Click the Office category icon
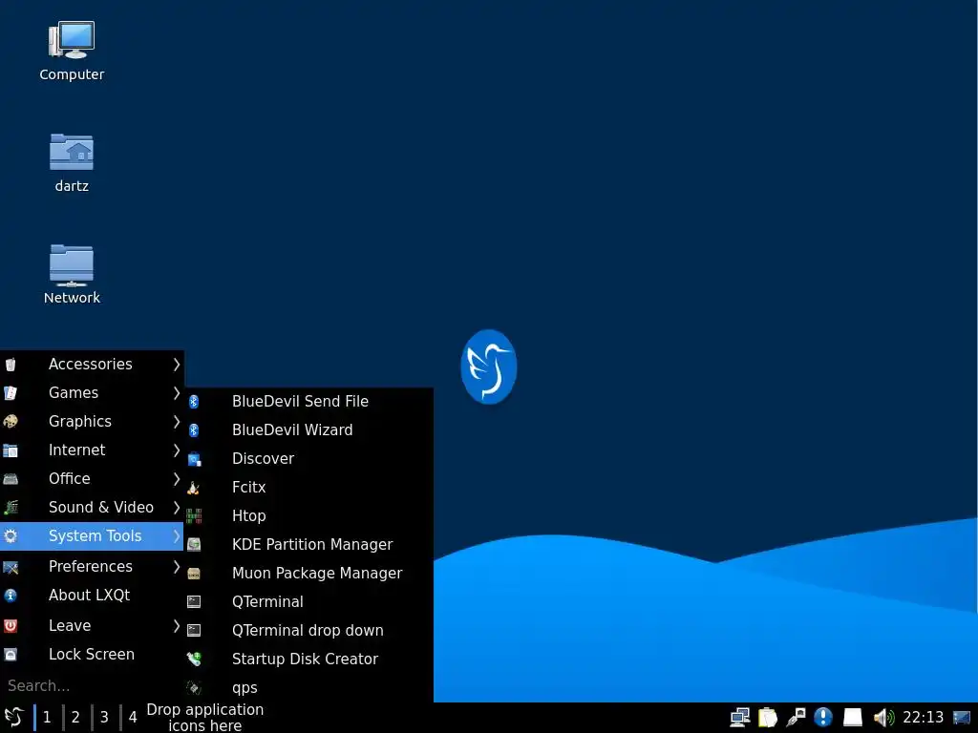Viewport: 978px width, 733px height. tap(11, 479)
